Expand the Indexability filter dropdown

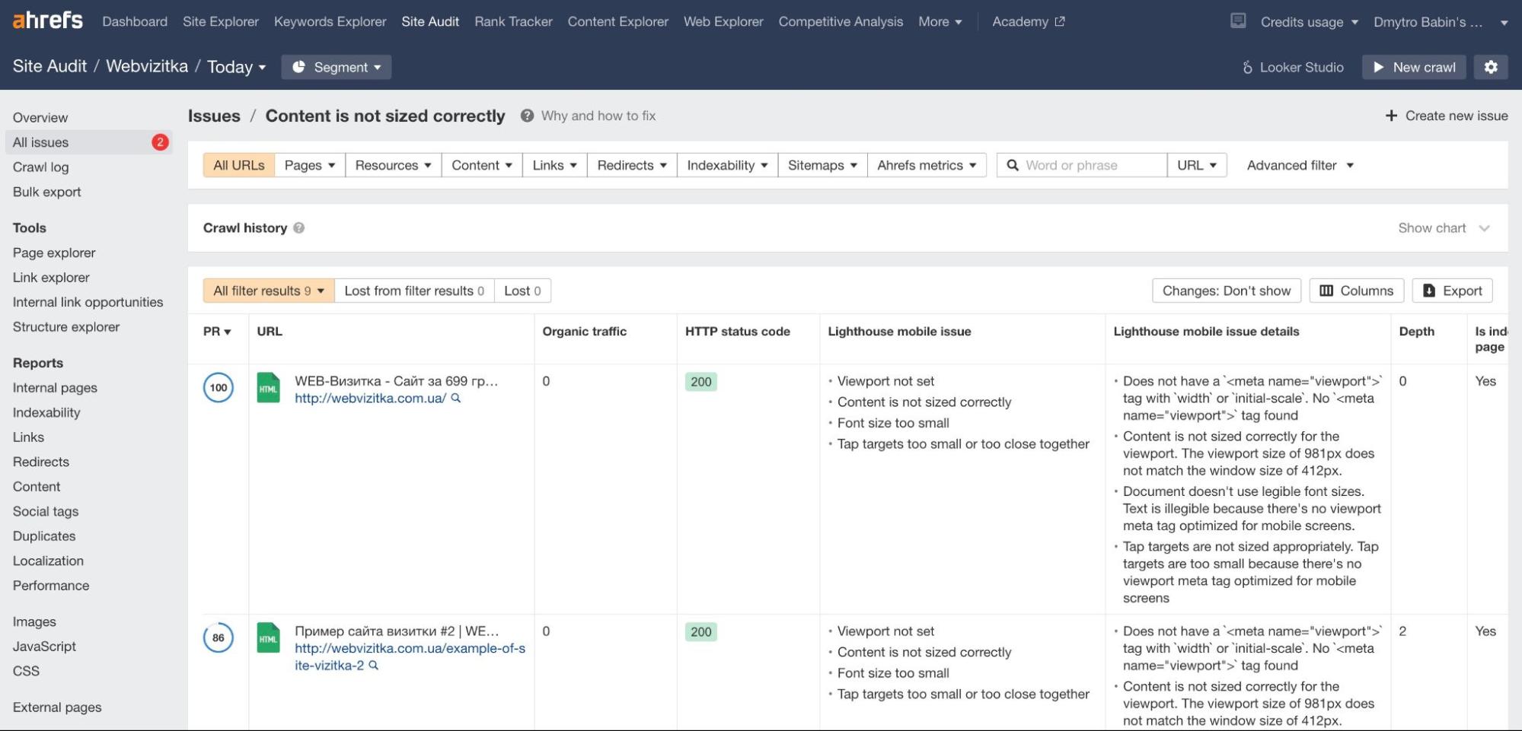point(726,165)
